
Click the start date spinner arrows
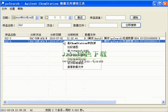(x=37, y=18)
